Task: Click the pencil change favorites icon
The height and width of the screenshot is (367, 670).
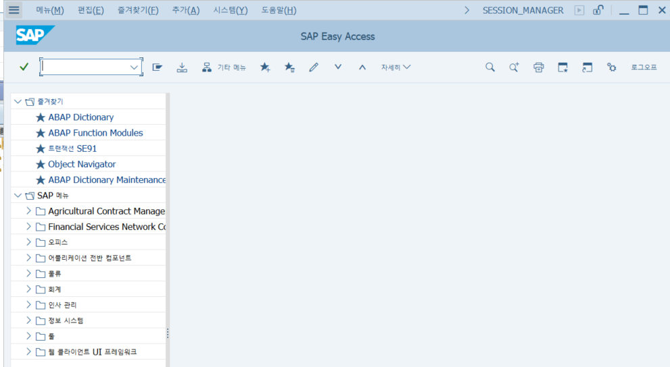Action: 314,67
